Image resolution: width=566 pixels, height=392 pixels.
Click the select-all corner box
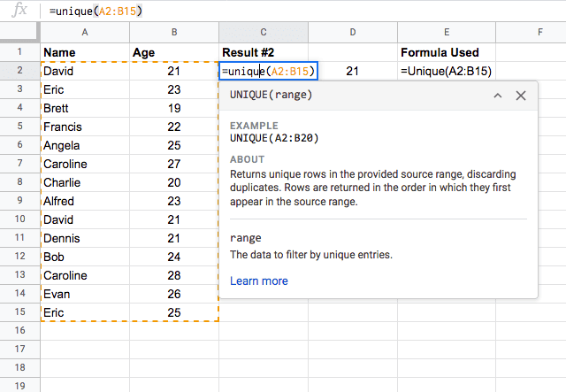point(19,33)
